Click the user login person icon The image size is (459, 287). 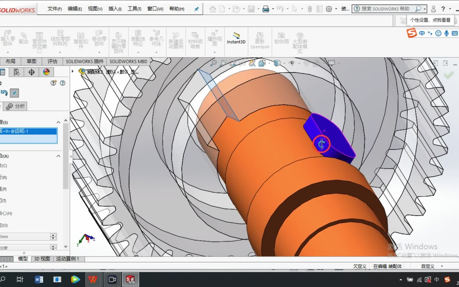[433, 9]
